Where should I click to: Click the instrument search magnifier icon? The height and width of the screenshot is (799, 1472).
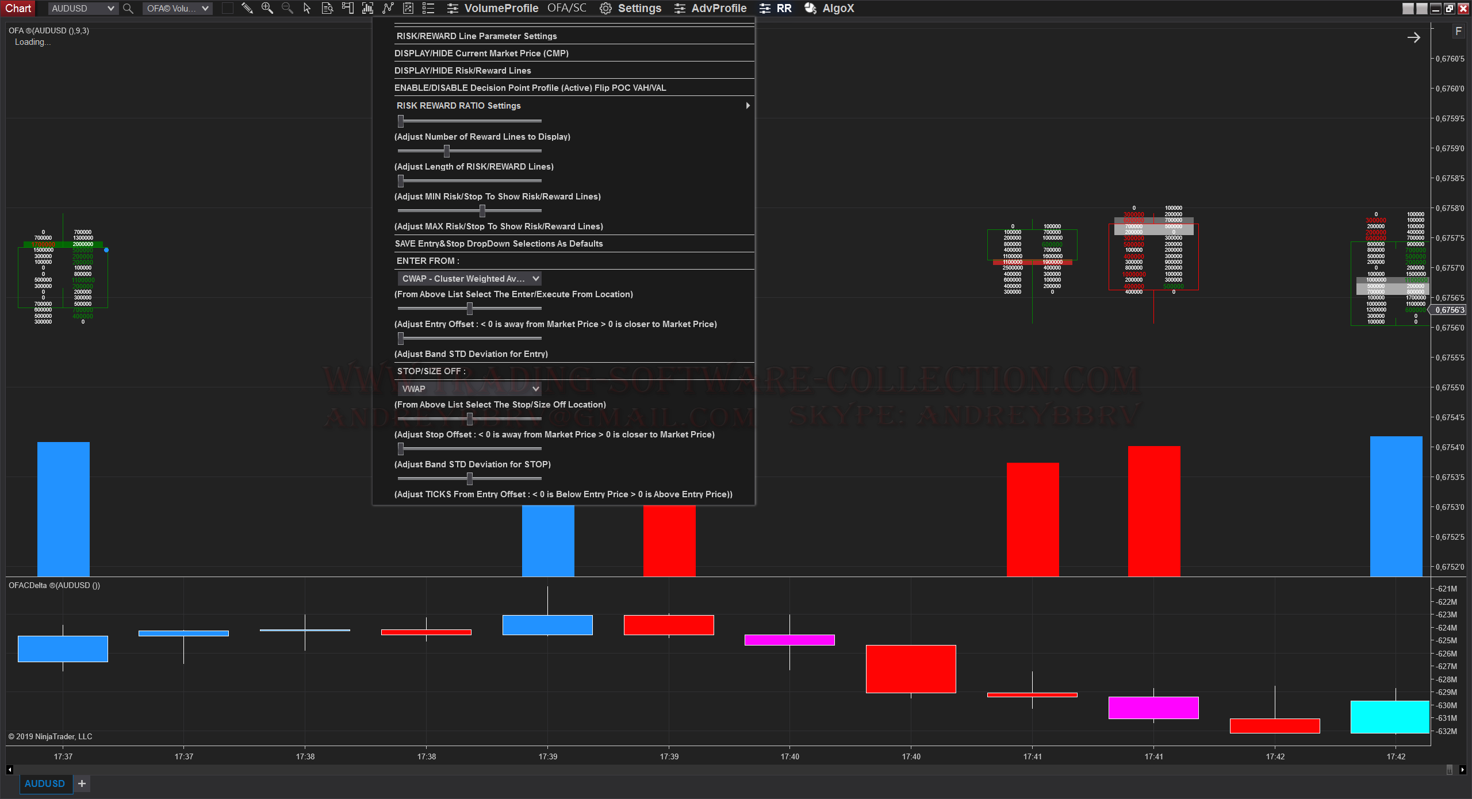pos(128,9)
